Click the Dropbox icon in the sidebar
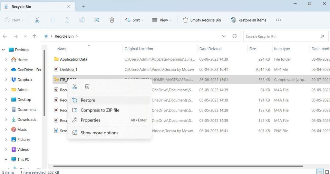Image resolution: width=330 pixels, height=174 pixels. pyautogui.click(x=14, y=80)
